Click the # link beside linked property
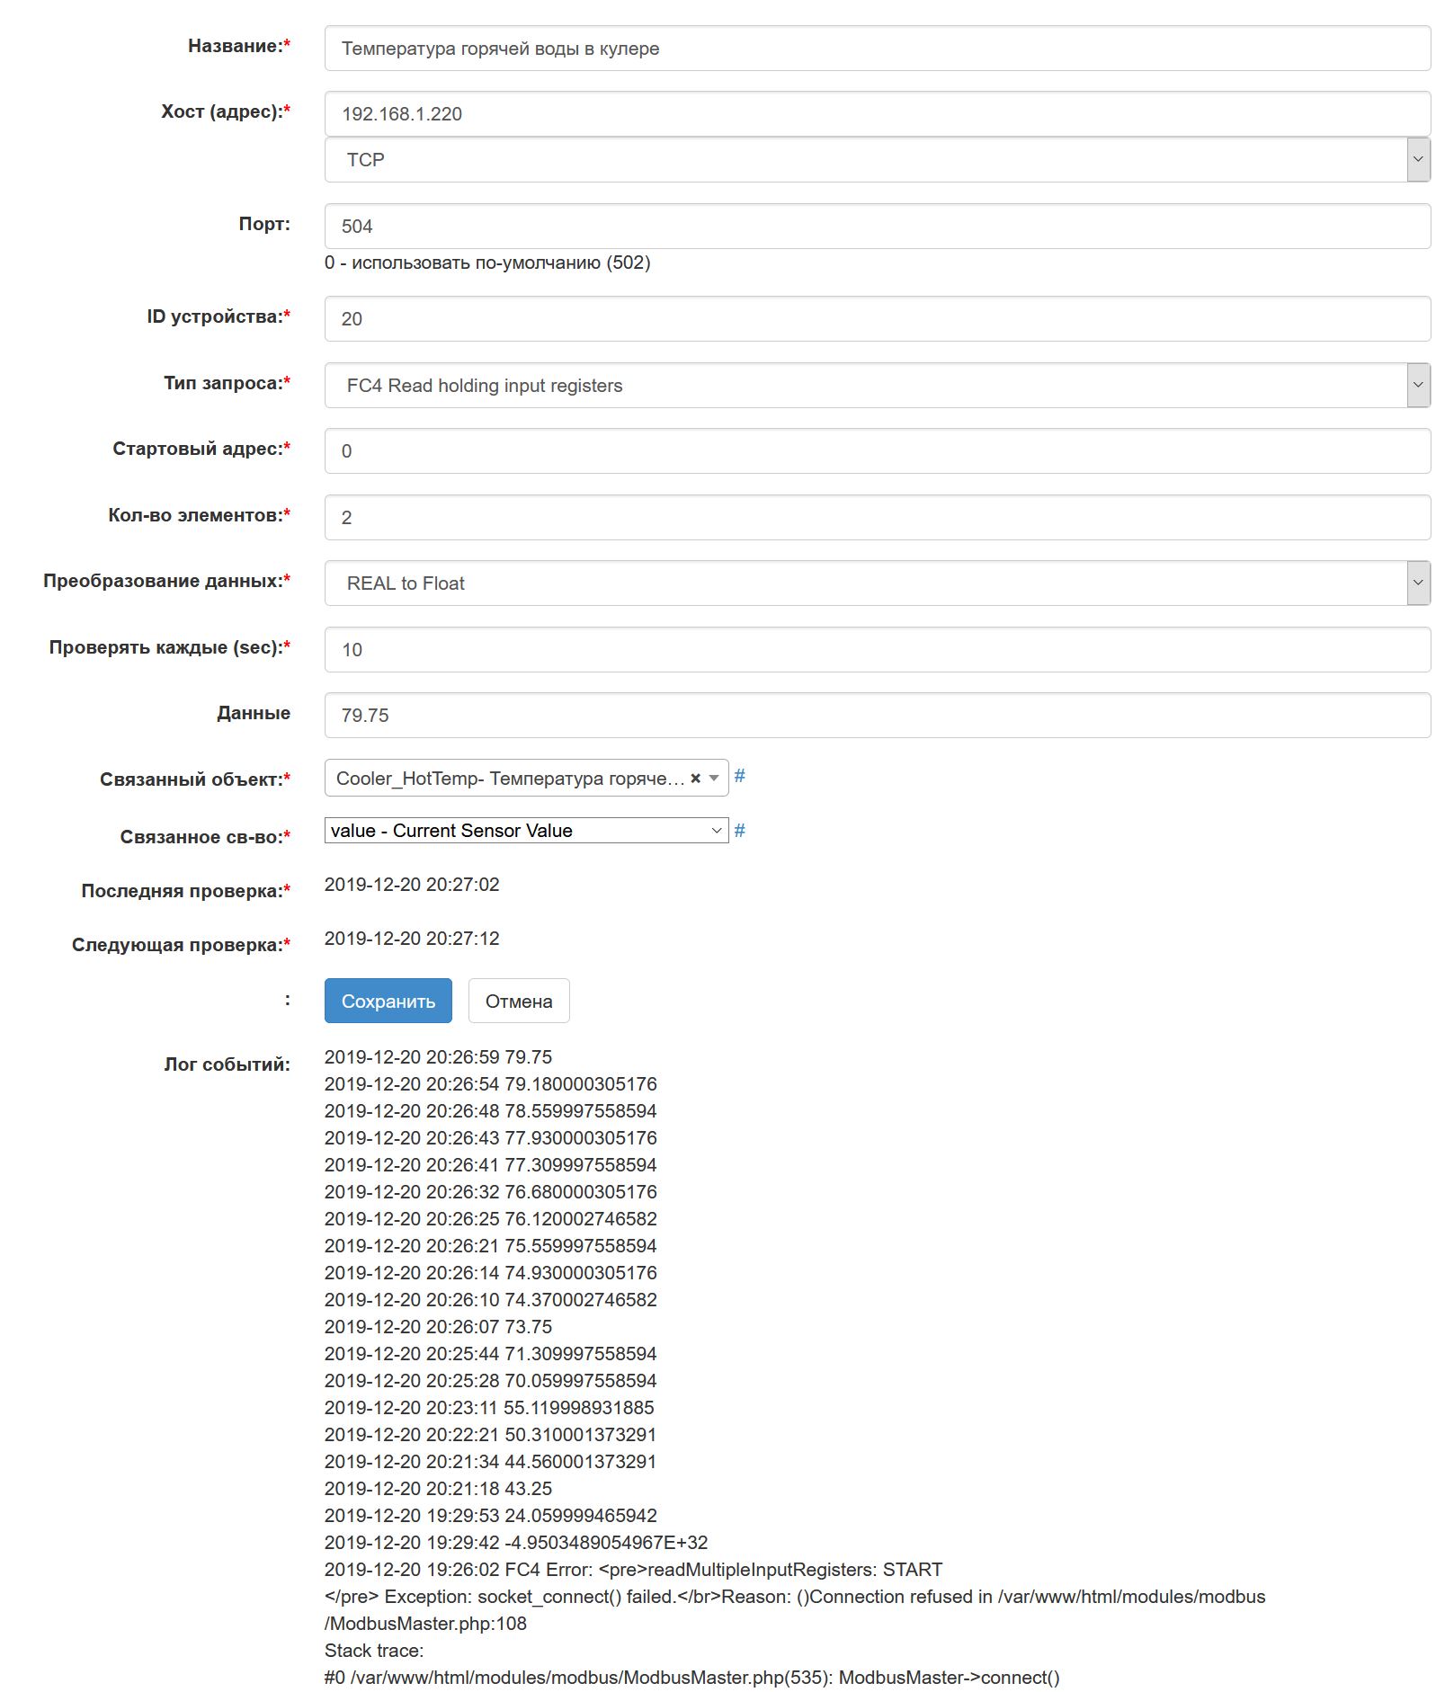The width and height of the screenshot is (1454, 1692). pos(739,831)
